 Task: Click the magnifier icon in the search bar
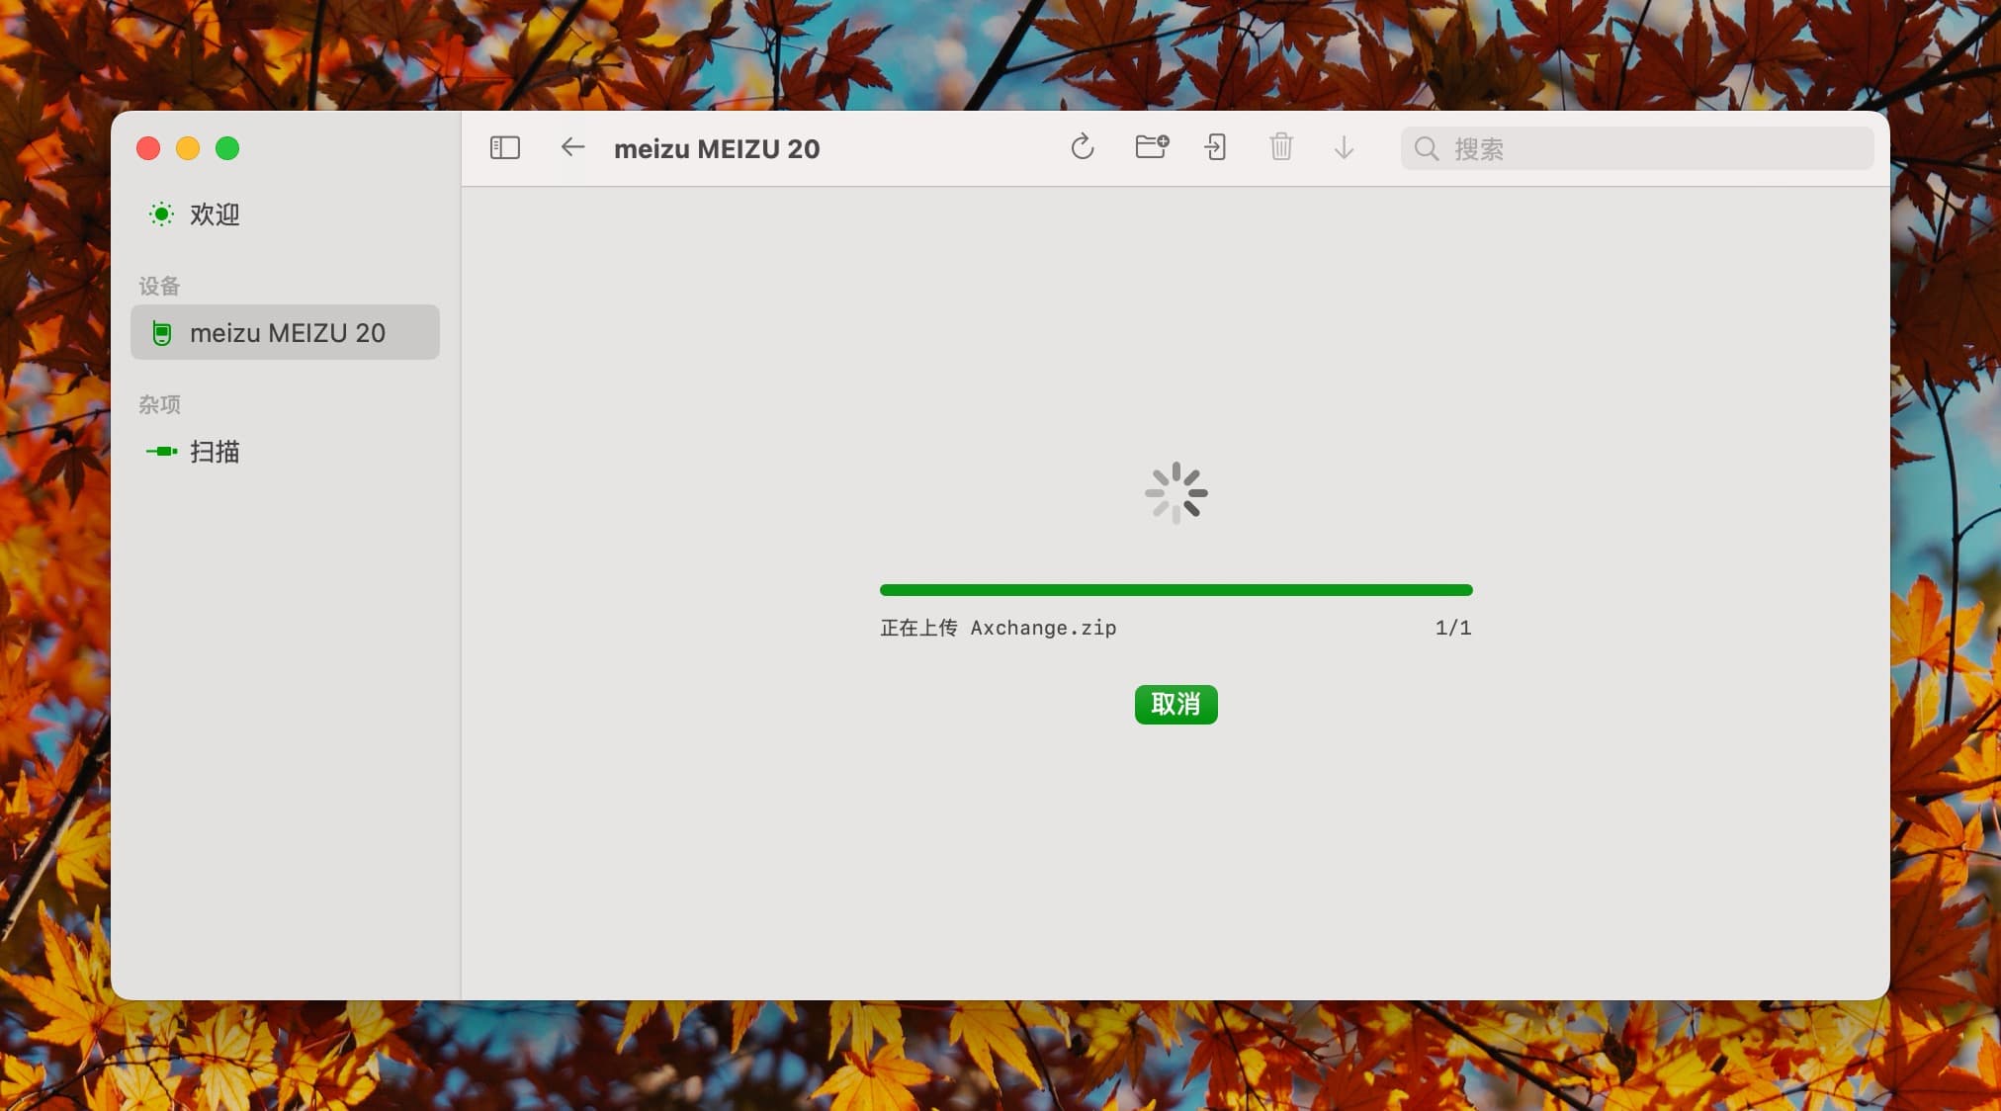click(1427, 148)
